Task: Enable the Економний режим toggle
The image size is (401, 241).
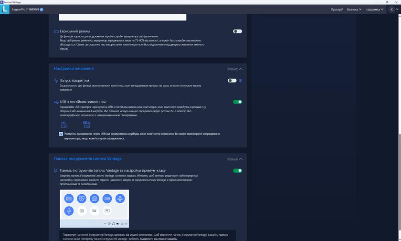Action: coord(237,31)
